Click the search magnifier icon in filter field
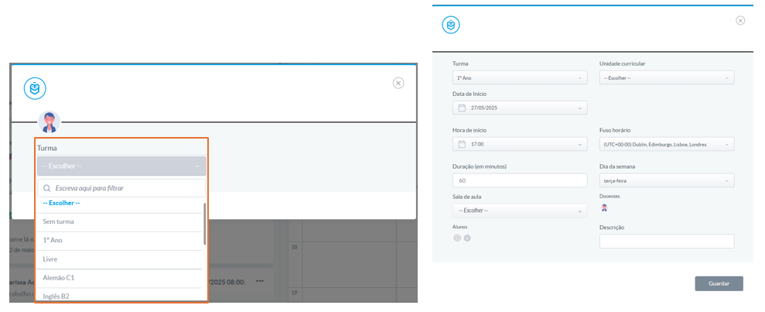This screenshot has height=312, width=765. 47,188
